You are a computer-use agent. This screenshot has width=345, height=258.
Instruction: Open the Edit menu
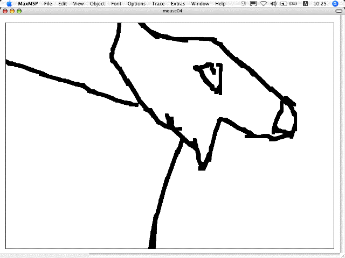click(63, 4)
